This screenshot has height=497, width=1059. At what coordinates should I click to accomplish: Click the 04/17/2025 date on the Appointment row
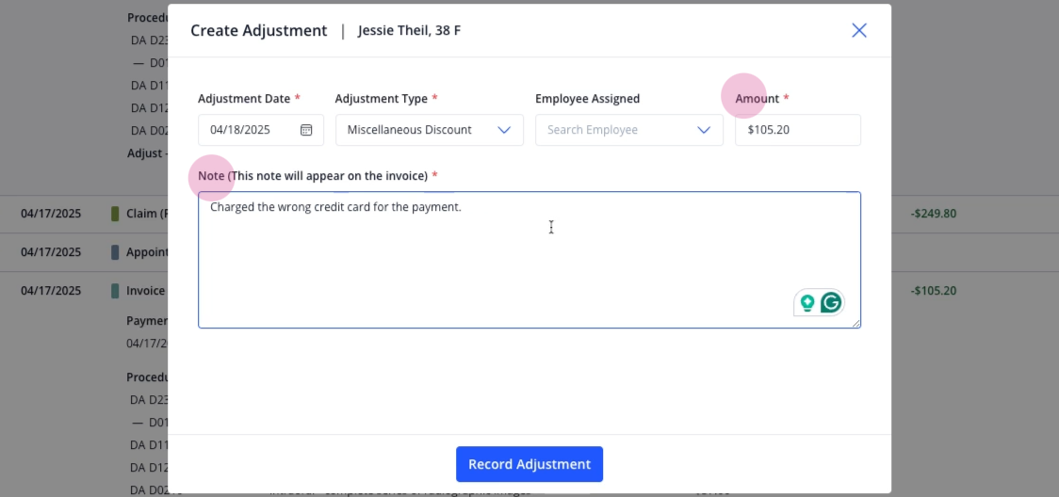(x=51, y=252)
